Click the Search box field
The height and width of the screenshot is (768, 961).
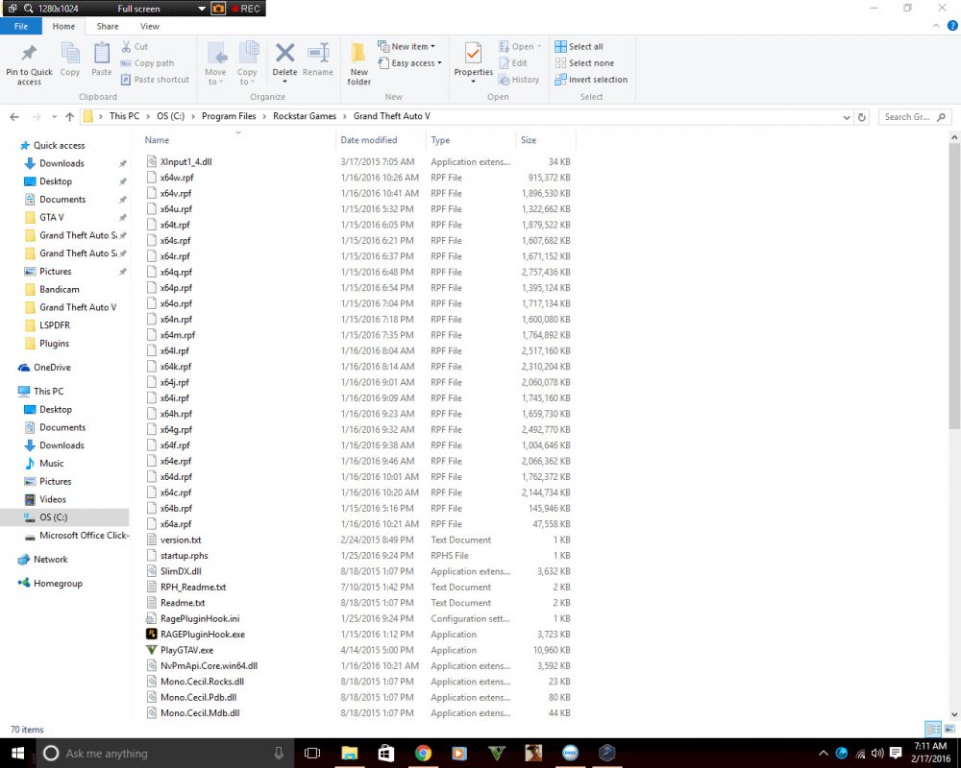click(x=915, y=117)
